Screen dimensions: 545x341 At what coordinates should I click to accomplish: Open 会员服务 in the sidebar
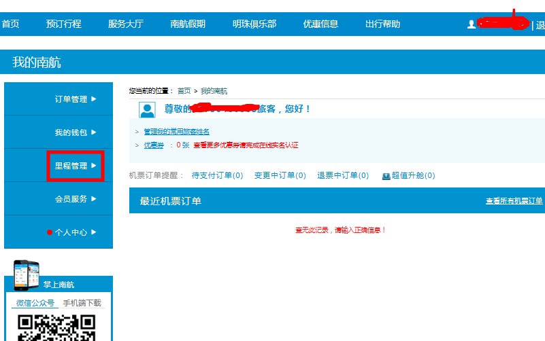coord(71,199)
